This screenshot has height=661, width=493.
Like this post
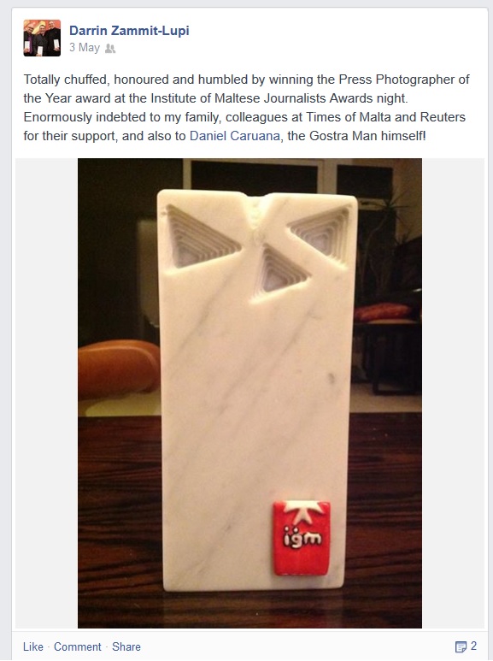(x=33, y=646)
